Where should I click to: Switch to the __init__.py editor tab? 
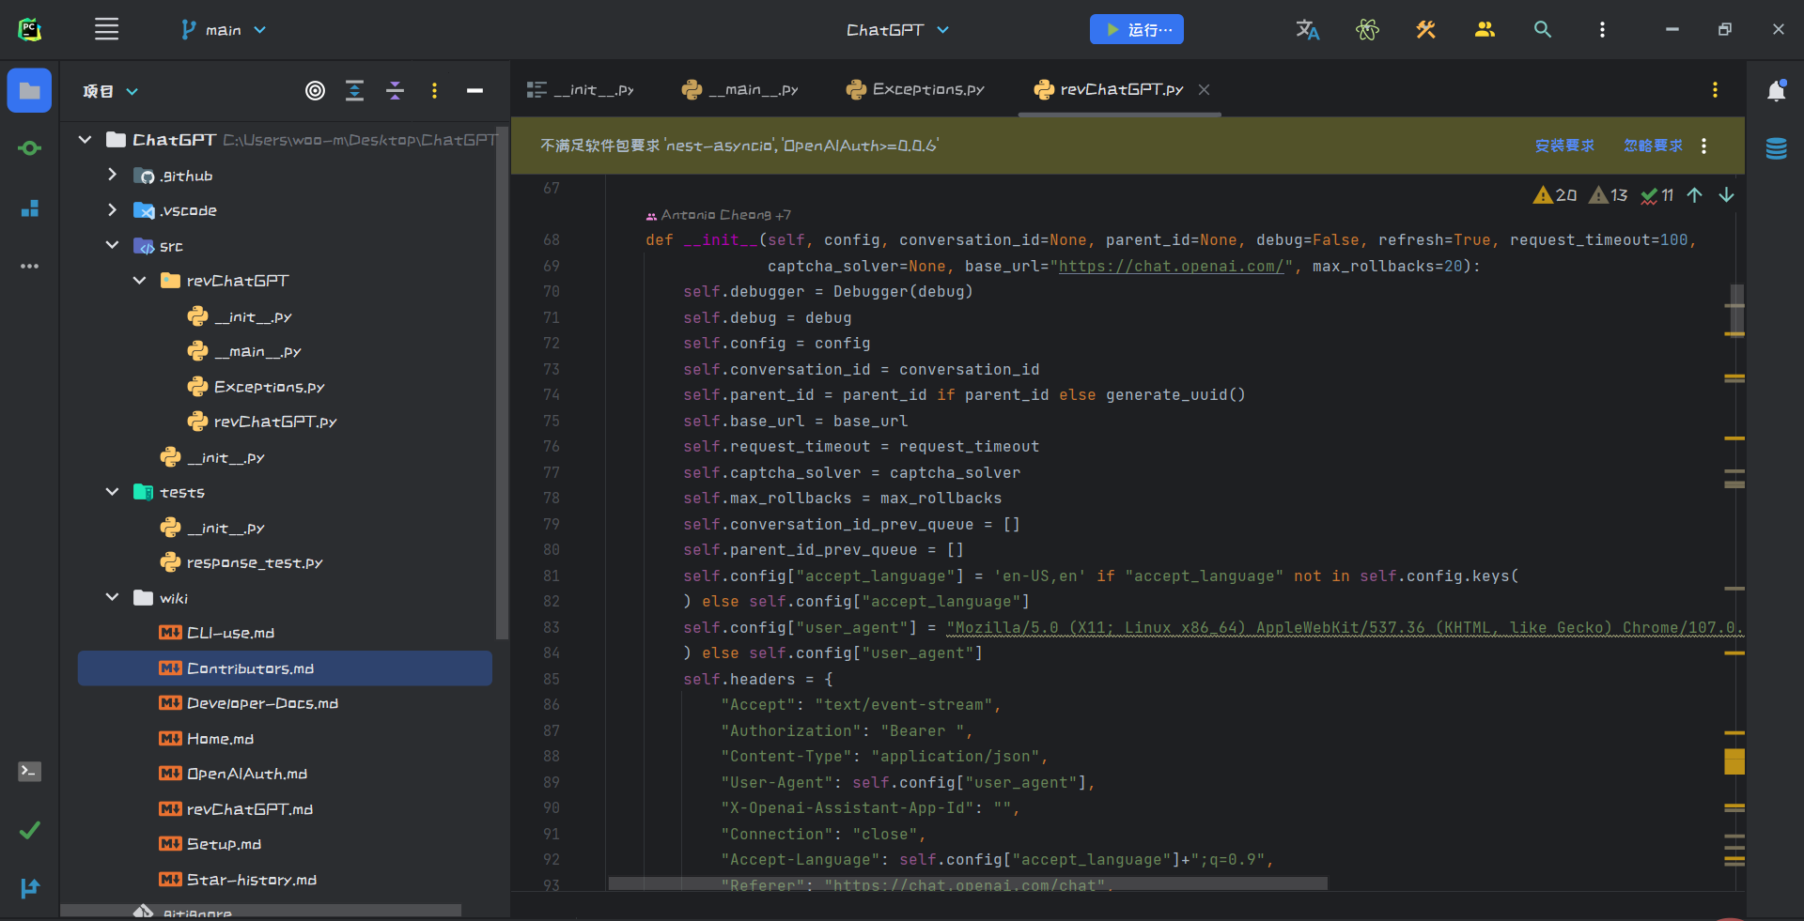pyautogui.click(x=580, y=89)
